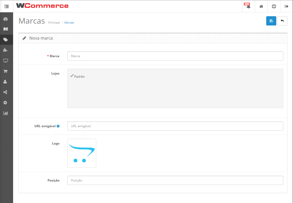Screen dimensions: 293x203
Task: Open the marketing share icon in sidebar
Action: (x=6, y=92)
